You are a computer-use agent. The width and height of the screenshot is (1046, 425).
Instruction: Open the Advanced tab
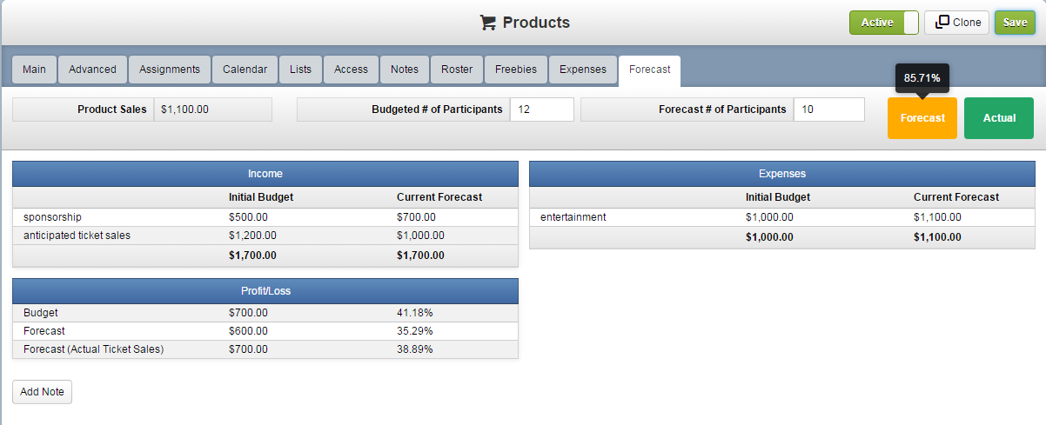click(92, 70)
